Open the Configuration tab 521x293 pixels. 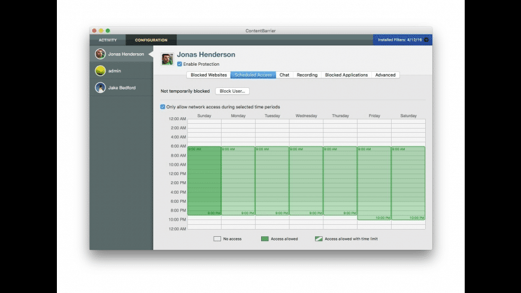click(x=151, y=40)
